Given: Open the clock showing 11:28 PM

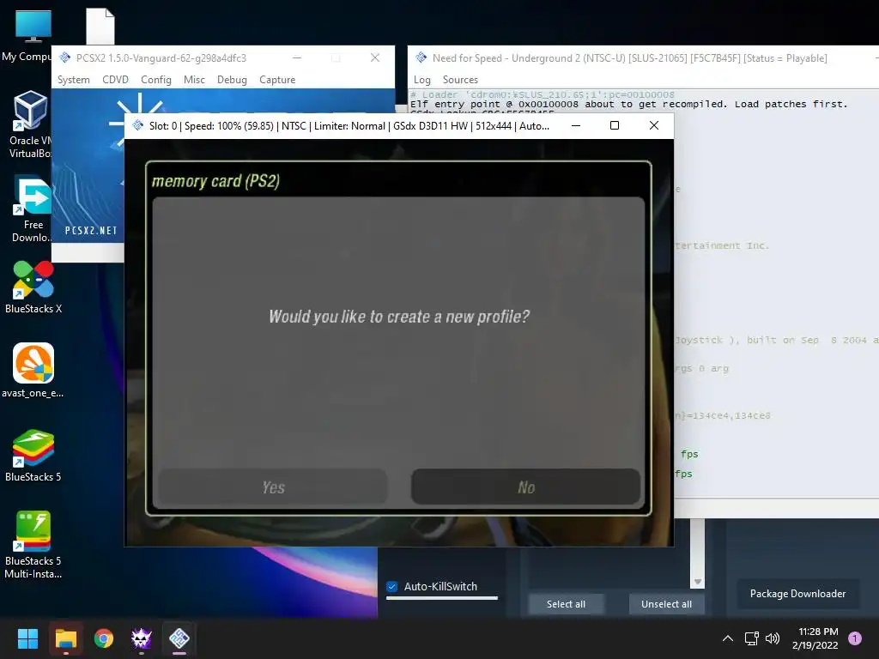Looking at the screenshot, I should click(x=815, y=638).
